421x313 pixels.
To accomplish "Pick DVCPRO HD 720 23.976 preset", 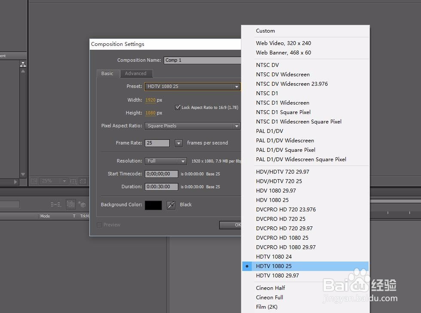I will coord(305,210).
